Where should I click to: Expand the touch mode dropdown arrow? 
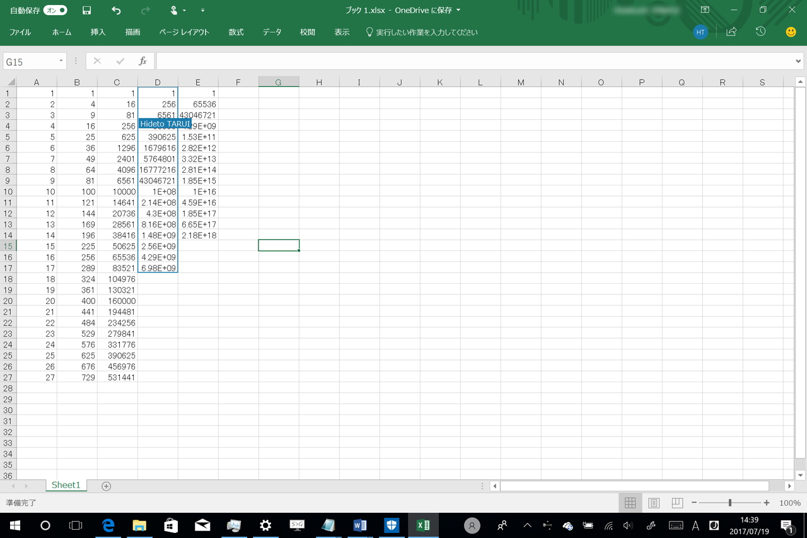tap(184, 10)
